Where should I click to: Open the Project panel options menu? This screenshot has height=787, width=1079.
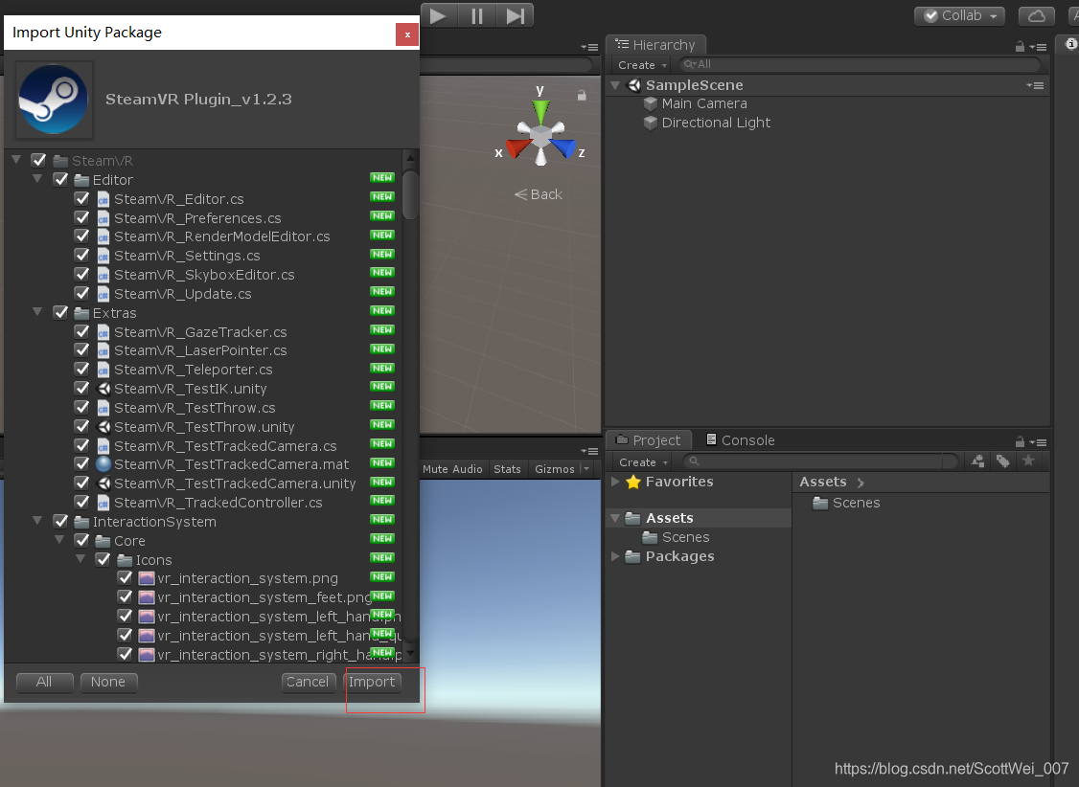[1039, 442]
